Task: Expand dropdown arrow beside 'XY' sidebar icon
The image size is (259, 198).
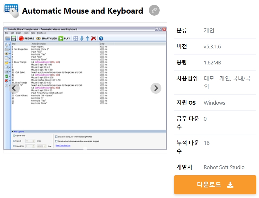Action: coord(10,72)
